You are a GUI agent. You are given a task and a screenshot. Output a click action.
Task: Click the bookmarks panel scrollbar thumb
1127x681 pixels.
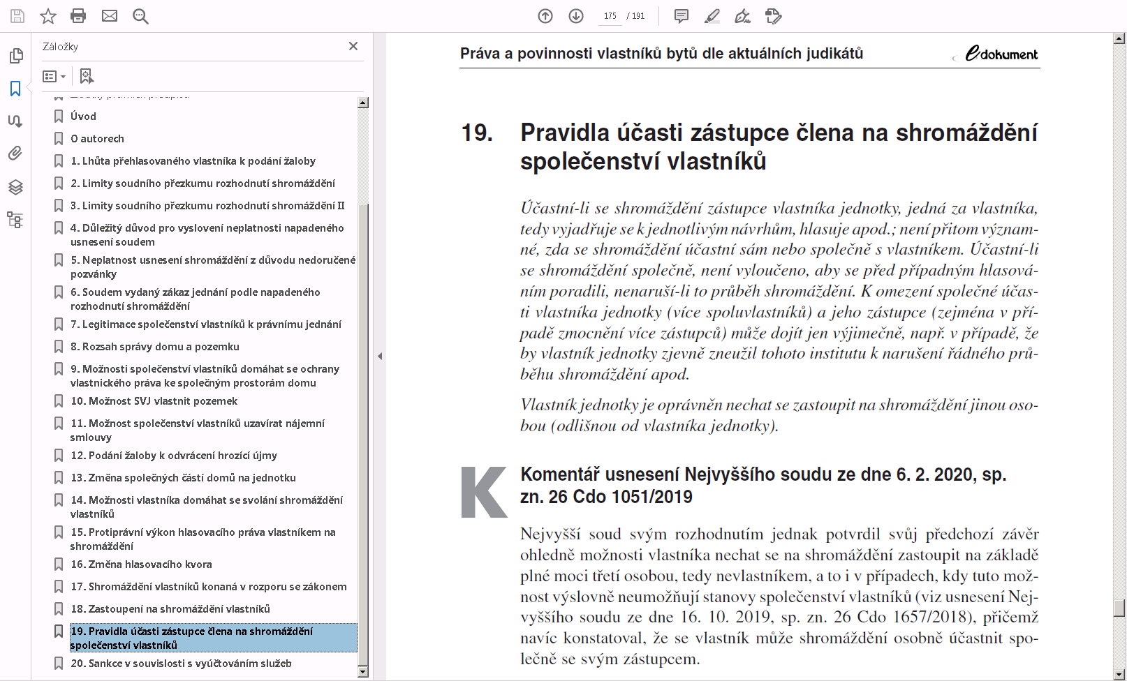[363, 436]
